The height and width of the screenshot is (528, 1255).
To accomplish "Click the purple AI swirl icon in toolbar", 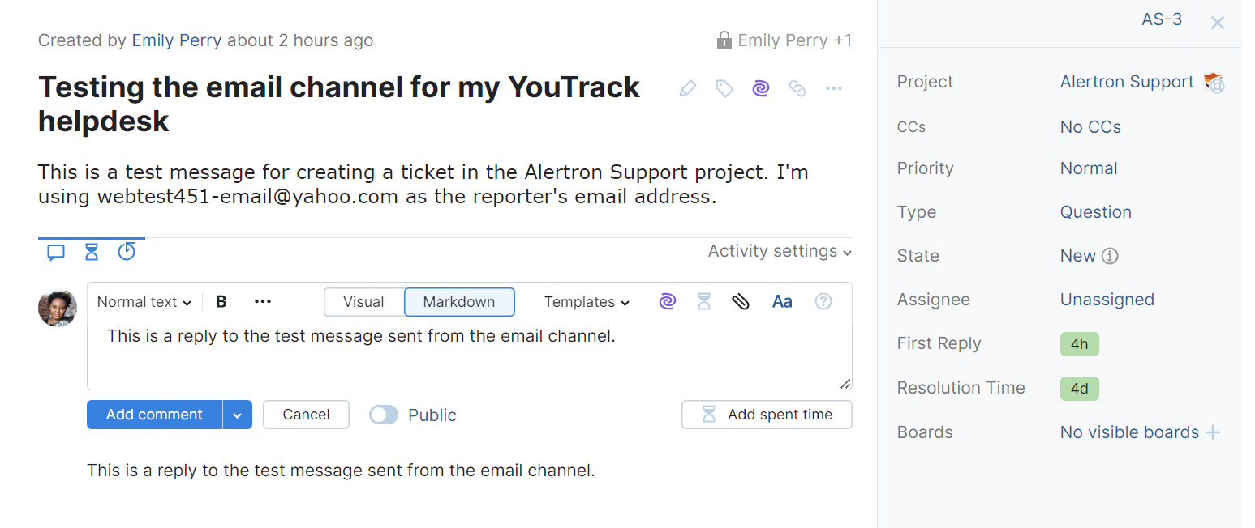I will click(x=668, y=302).
